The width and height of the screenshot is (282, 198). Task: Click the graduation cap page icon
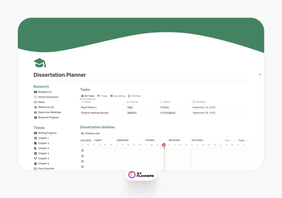(x=40, y=63)
